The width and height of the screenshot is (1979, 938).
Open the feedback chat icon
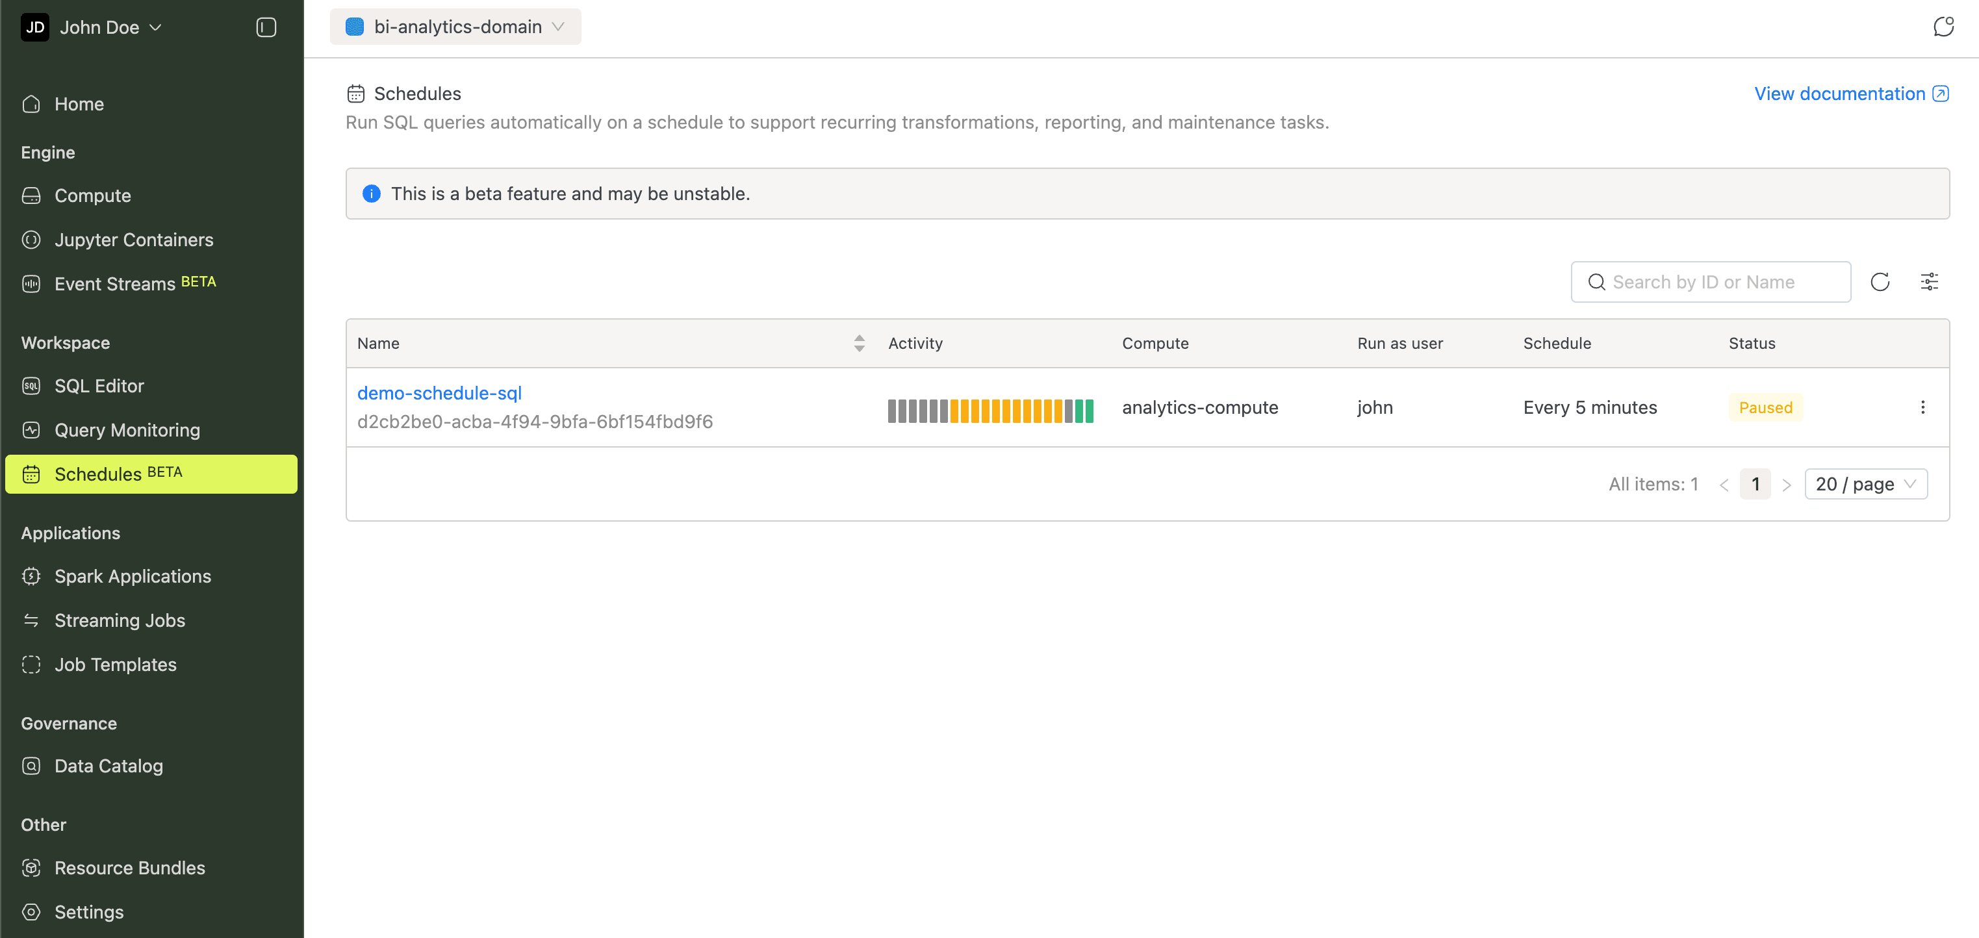tap(1943, 27)
